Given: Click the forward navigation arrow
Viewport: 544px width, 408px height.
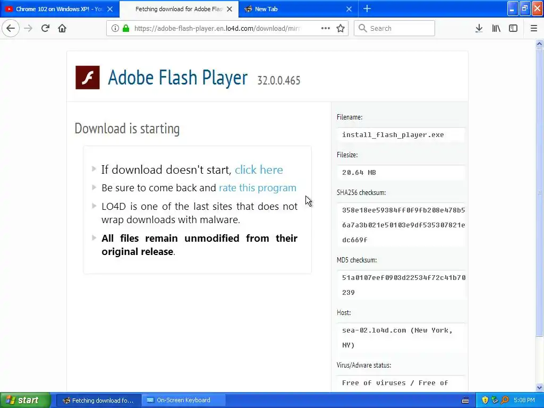Looking at the screenshot, I should coord(28,28).
